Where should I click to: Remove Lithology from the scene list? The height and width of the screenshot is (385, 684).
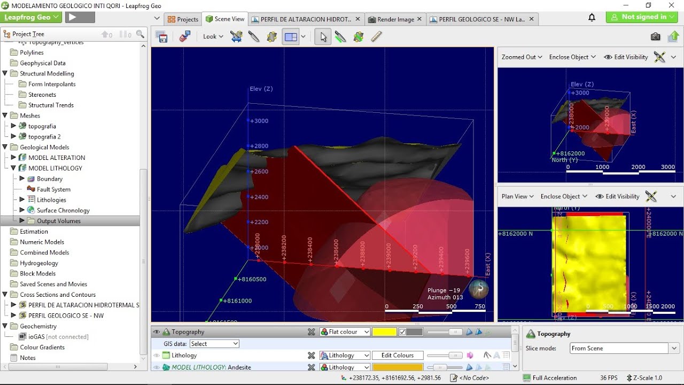(x=312, y=356)
